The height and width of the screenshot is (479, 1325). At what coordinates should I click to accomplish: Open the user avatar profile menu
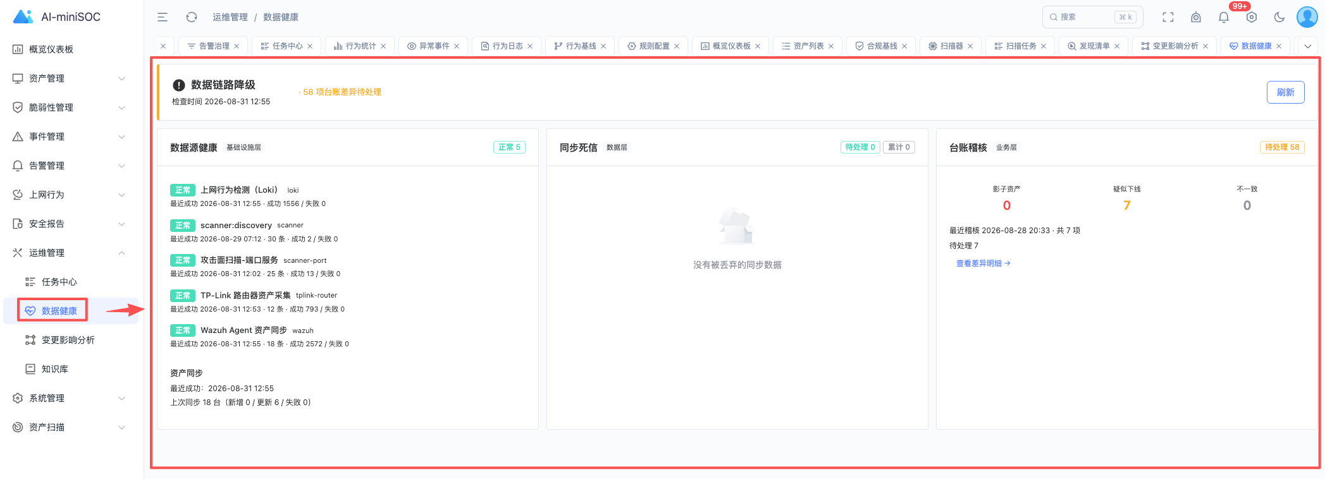click(x=1307, y=17)
